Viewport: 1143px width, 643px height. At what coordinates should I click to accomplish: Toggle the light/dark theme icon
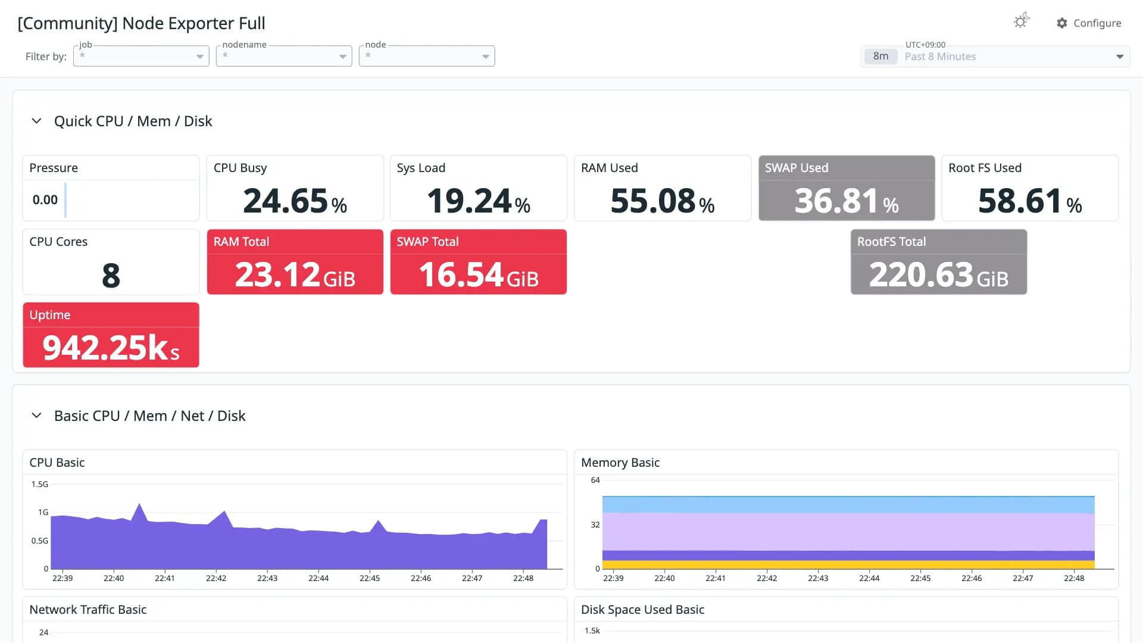click(1022, 21)
